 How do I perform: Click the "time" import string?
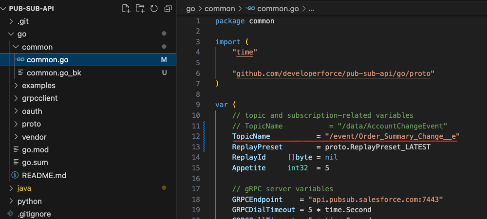[245, 53]
